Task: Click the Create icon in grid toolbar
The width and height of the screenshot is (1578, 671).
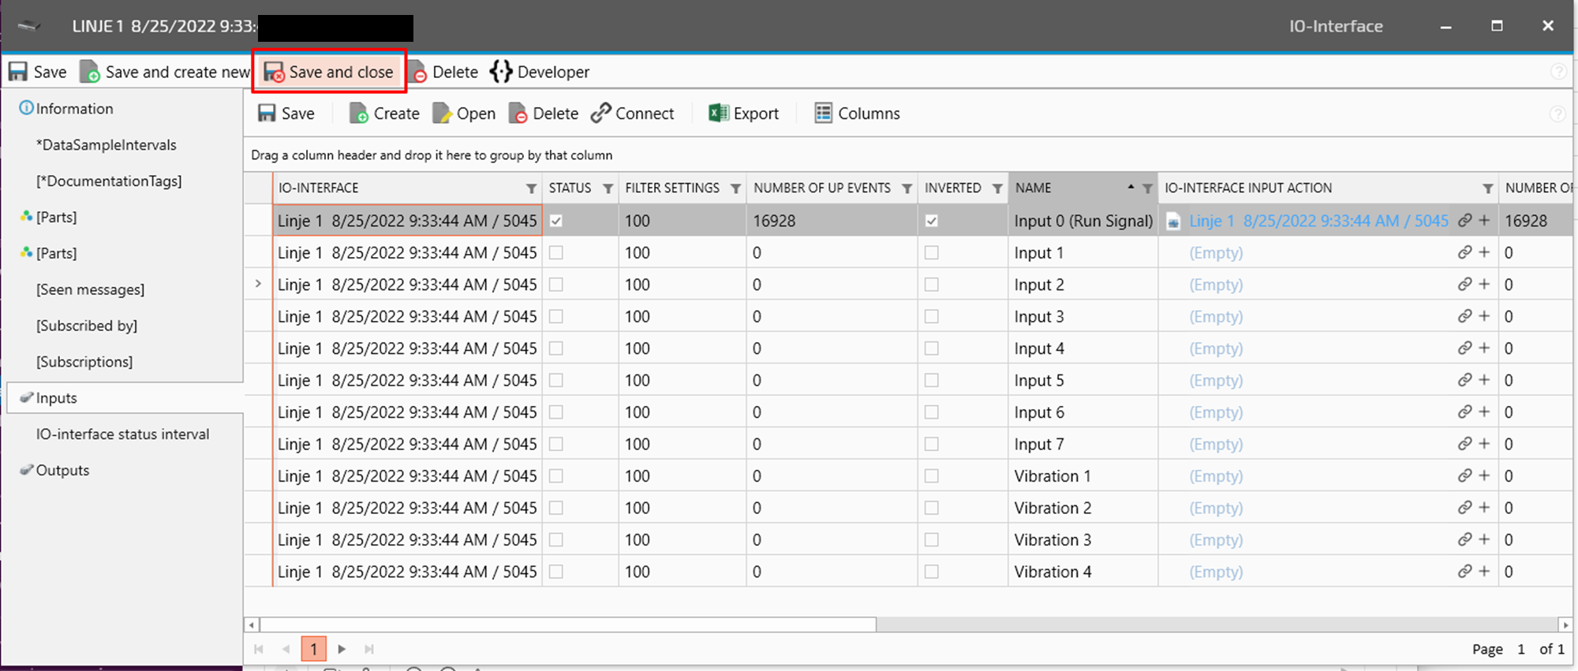Action: pyautogui.click(x=359, y=114)
